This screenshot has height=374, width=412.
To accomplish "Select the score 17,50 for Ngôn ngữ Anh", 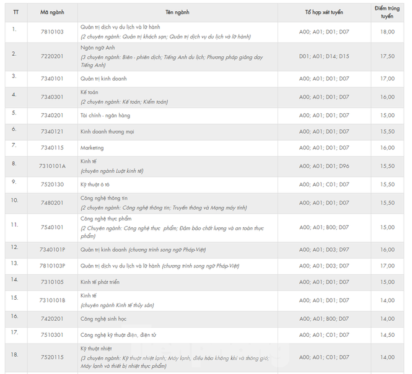I will (x=387, y=56).
